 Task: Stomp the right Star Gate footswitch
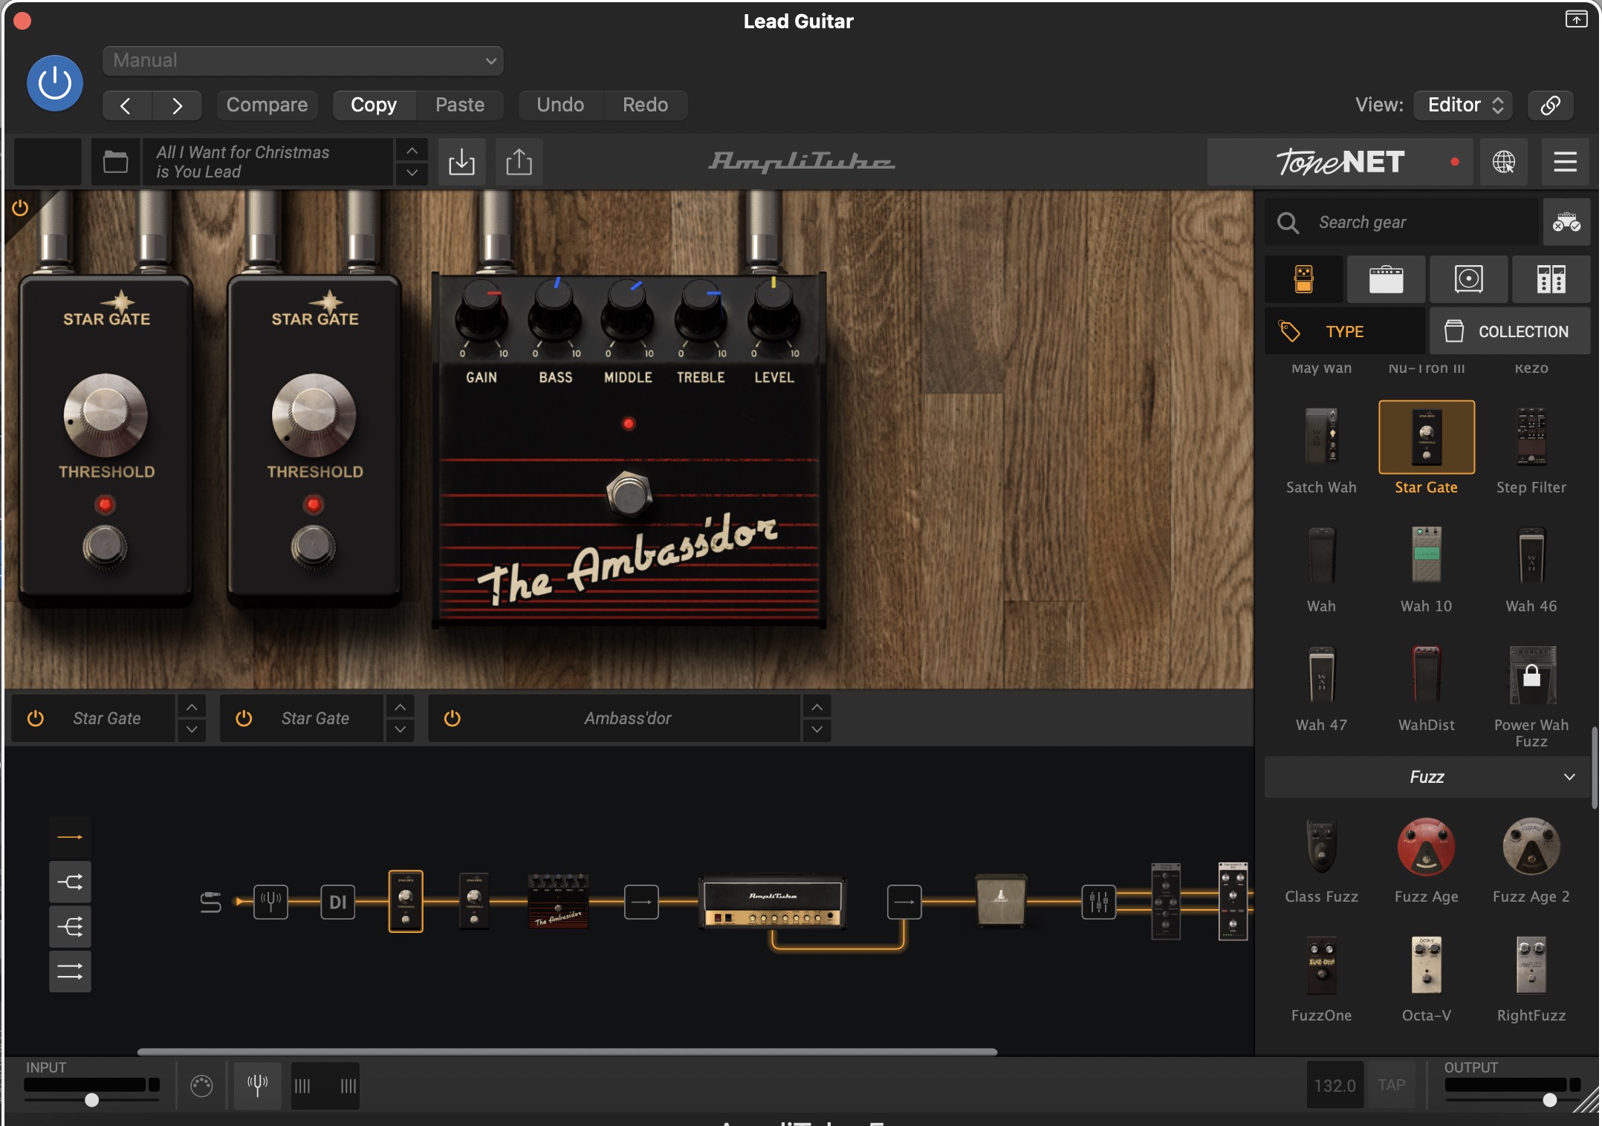point(313,547)
